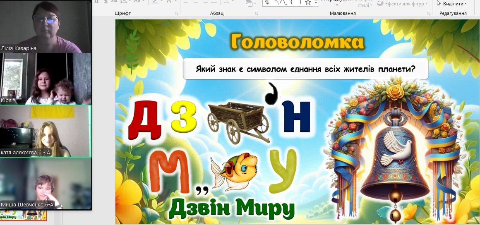Click the Малювання group label
Screen dimensions: 480x225
tap(343, 14)
